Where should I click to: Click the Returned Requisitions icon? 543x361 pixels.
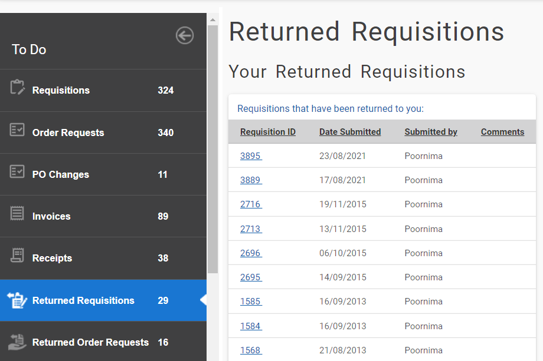(x=17, y=300)
